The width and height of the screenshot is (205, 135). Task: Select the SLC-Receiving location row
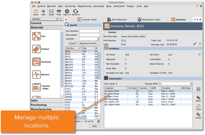coord(148,99)
